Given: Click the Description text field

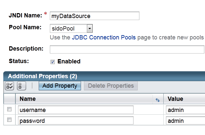Looking at the screenshot, I should pos(127,49).
